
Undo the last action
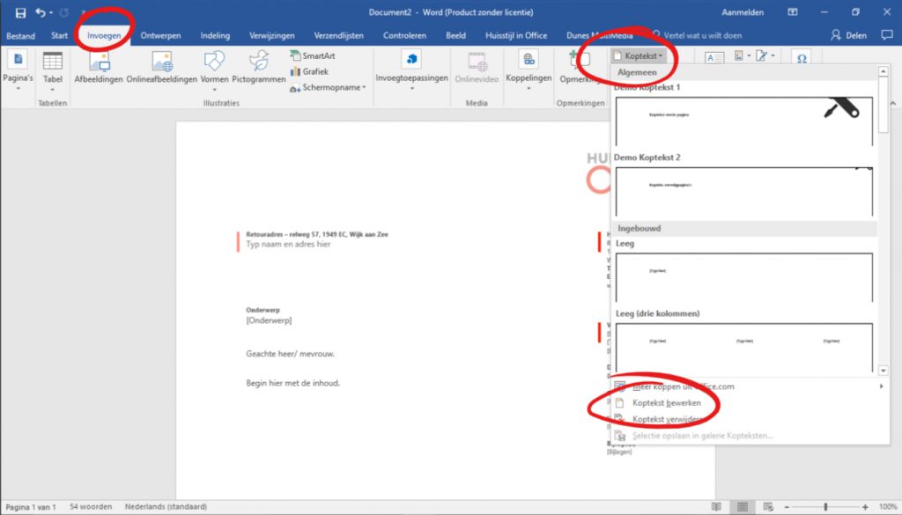(40, 12)
